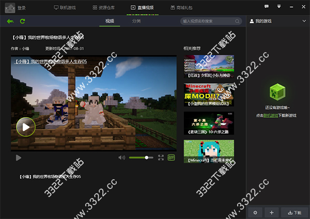
Task: Click the video title overlay link
Action: (51, 61)
